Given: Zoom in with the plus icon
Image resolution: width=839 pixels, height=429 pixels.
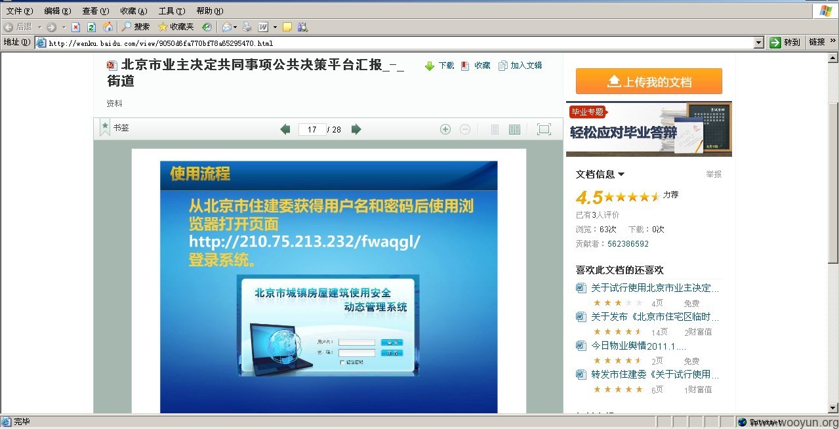Looking at the screenshot, I should [445, 129].
